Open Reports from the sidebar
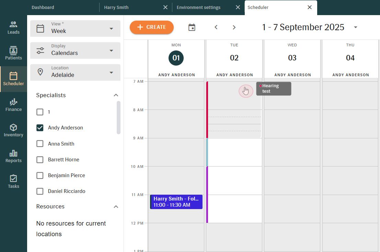 [x=13, y=156]
